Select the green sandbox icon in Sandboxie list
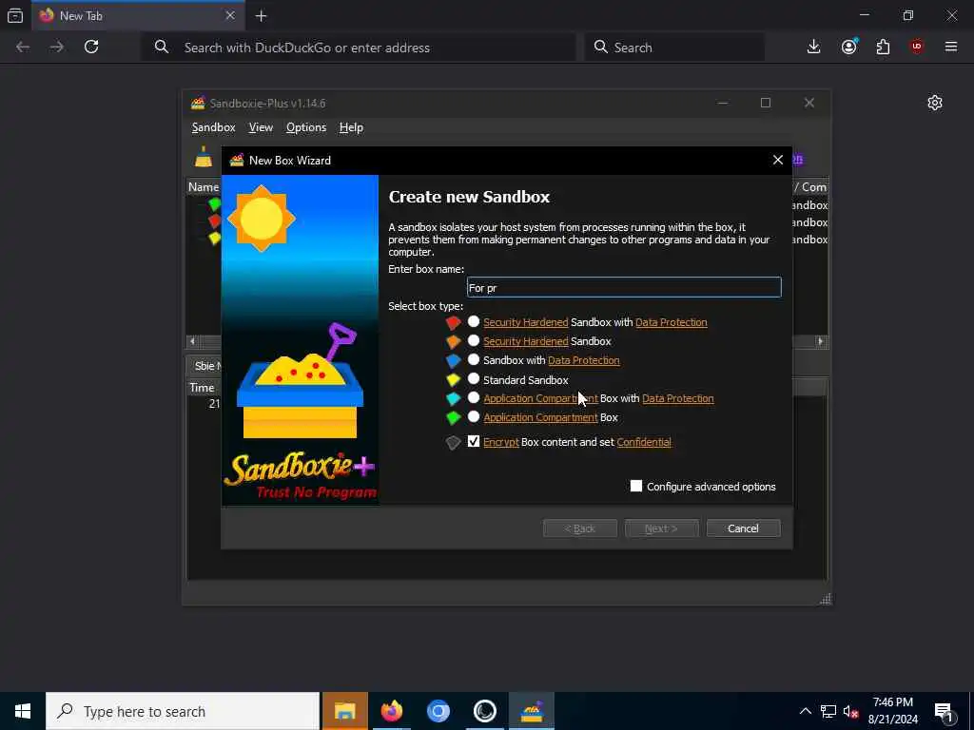 tap(214, 204)
